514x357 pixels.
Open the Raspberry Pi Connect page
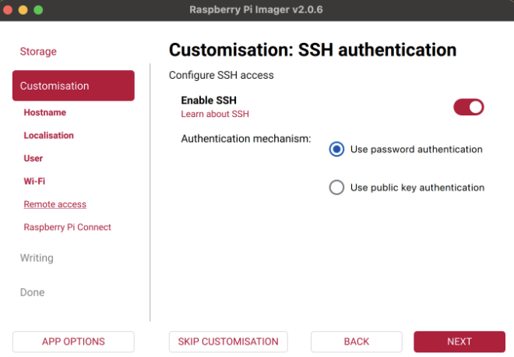pyautogui.click(x=67, y=227)
